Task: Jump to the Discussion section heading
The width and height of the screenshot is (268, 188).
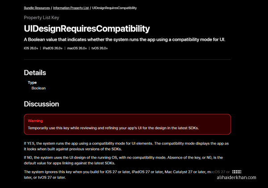Action: click(x=42, y=104)
